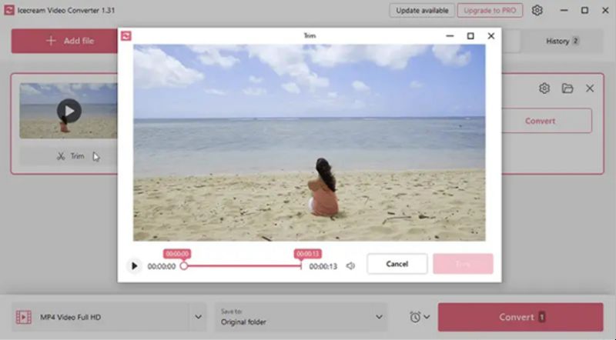616x340 pixels.
Task: Click the current time text 00:00:00 beside play
Action: click(162, 267)
